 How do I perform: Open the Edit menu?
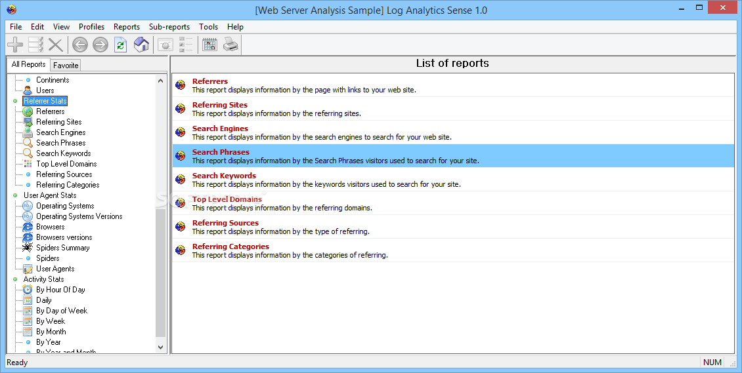[37, 27]
